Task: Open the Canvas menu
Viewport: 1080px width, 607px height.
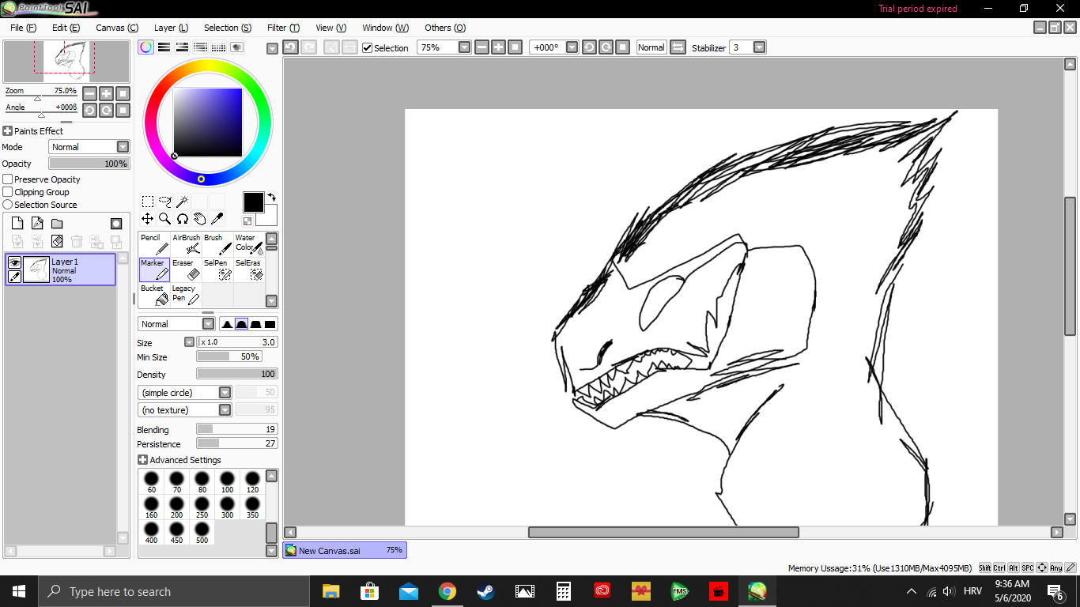Action: point(117,28)
